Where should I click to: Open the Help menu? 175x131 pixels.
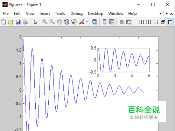pos(132,14)
